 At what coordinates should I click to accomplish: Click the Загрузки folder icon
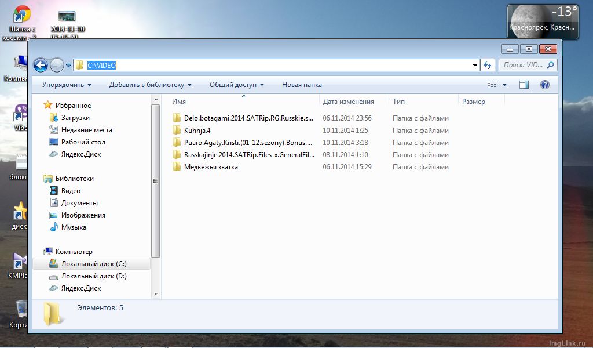pyautogui.click(x=54, y=117)
